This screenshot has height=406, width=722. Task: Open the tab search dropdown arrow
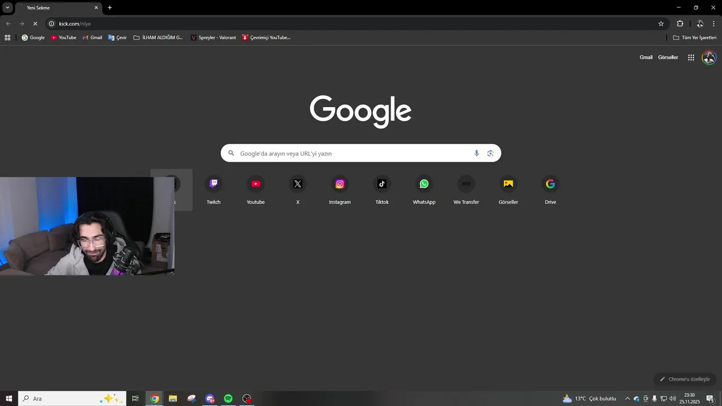(7, 7)
